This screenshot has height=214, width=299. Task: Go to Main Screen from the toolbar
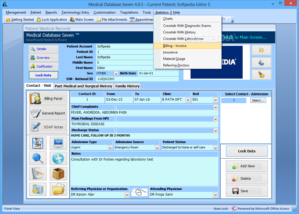click(82, 20)
